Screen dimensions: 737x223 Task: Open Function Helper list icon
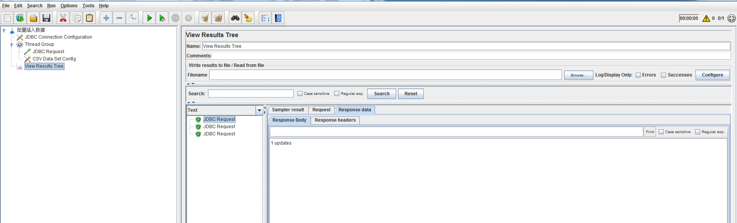[265, 18]
